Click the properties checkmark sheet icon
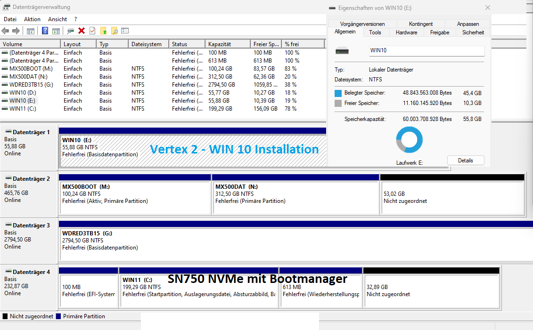The image size is (533, 330). click(x=92, y=31)
